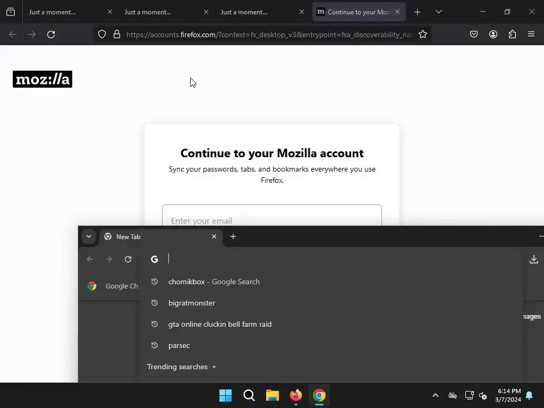Open a new tab in Firefox
This screenshot has height=408, width=544.
(418, 12)
